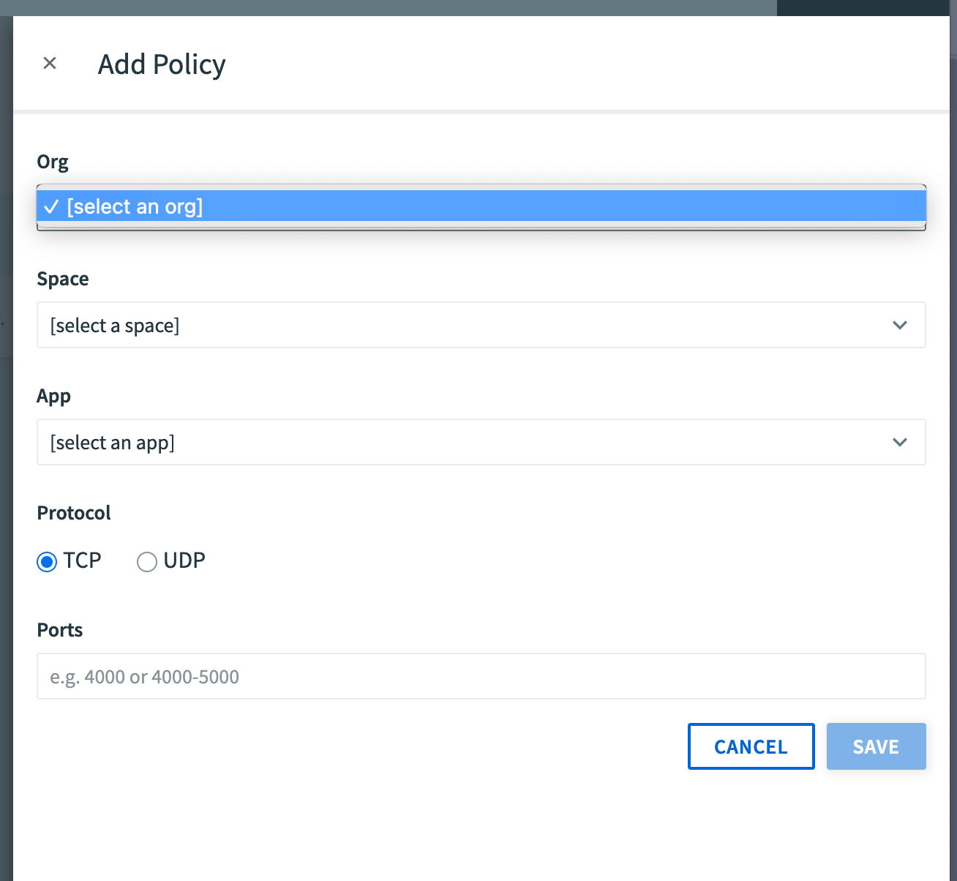The width and height of the screenshot is (957, 881).
Task: Close the Add Policy dialog with X
Action: 50,64
